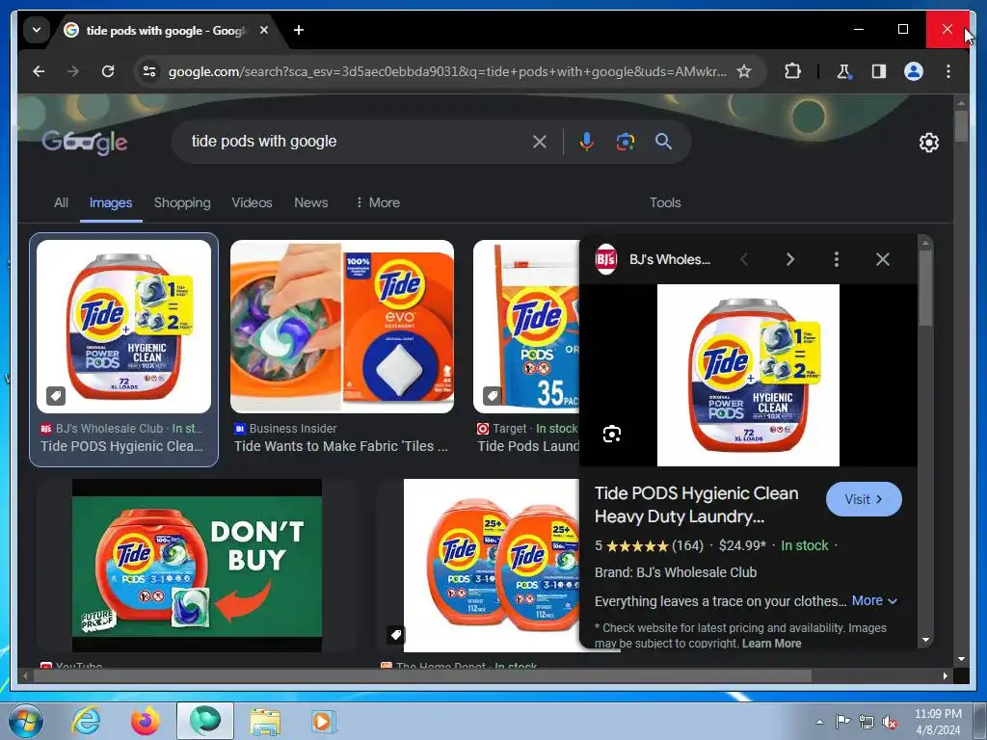987x740 pixels.
Task: Select the BJ's Tide Power Pods thumbnail
Action: 124,327
